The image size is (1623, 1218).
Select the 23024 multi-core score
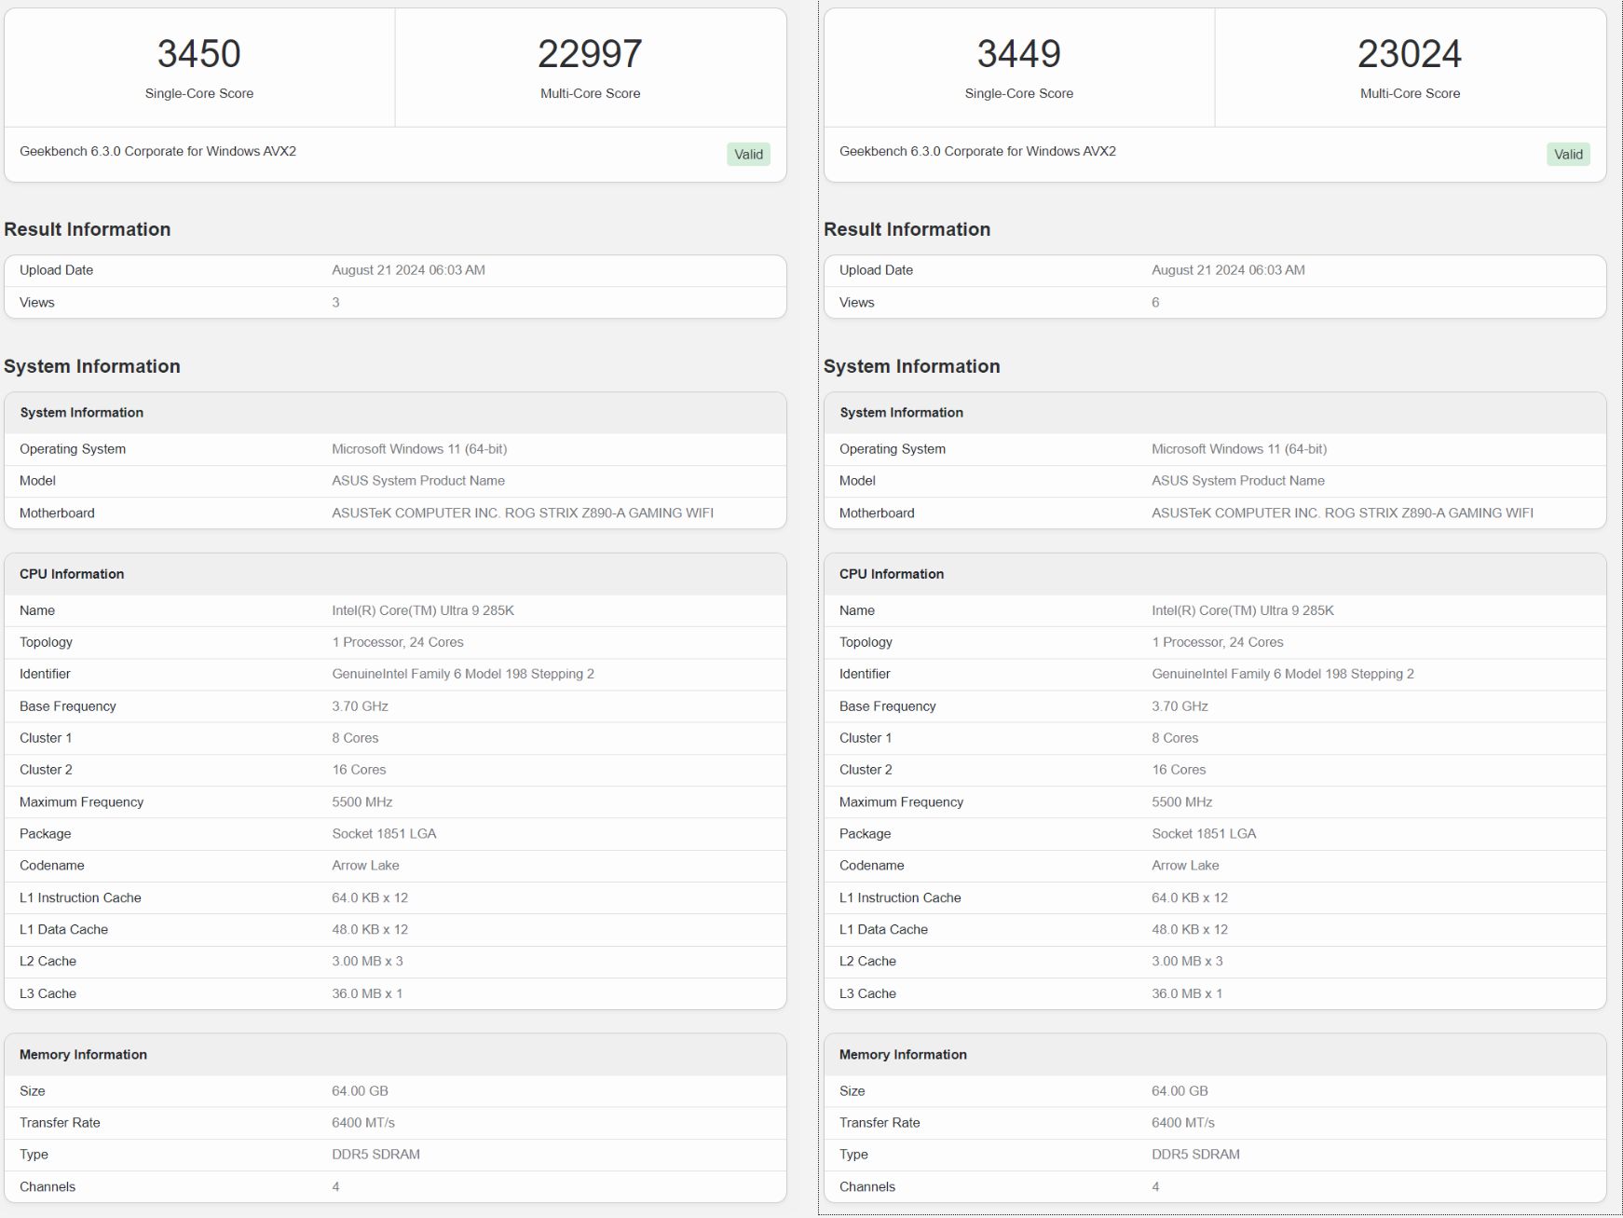point(1410,54)
